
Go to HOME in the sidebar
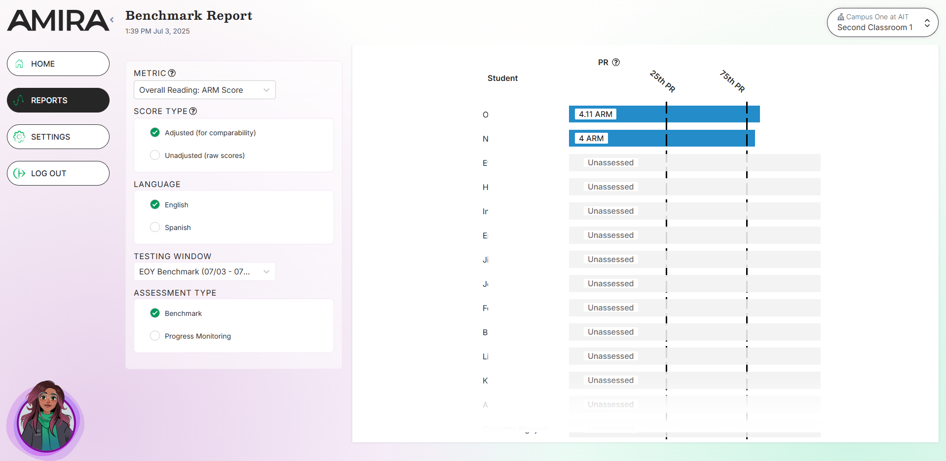point(58,64)
